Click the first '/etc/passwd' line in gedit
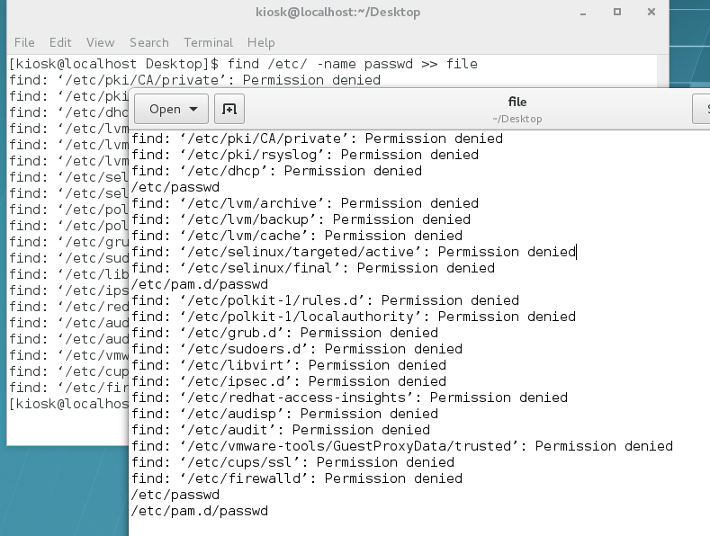 click(175, 187)
